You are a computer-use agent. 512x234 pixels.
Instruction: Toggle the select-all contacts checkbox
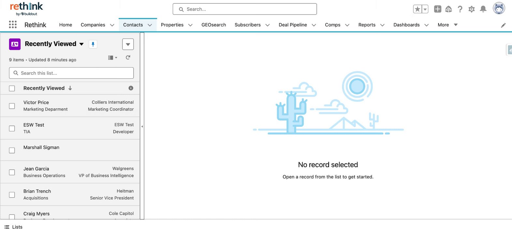12,88
